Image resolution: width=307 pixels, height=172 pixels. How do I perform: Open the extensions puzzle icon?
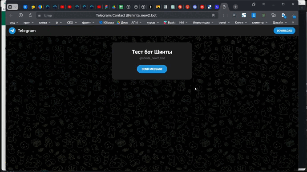273,15
